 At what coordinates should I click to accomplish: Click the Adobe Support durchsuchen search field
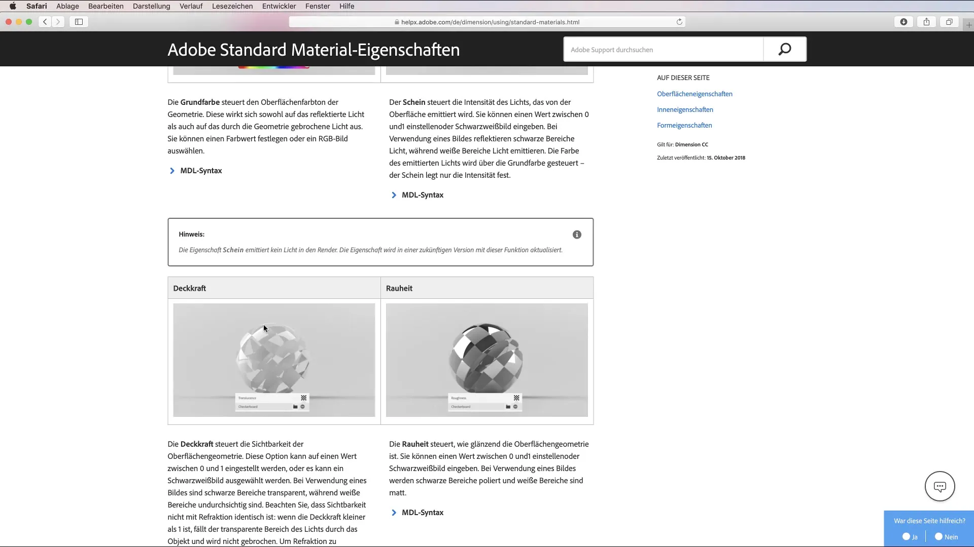[x=664, y=50]
